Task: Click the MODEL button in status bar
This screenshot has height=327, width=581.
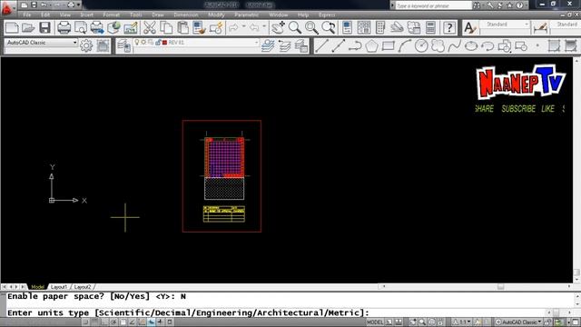Action: point(375,322)
